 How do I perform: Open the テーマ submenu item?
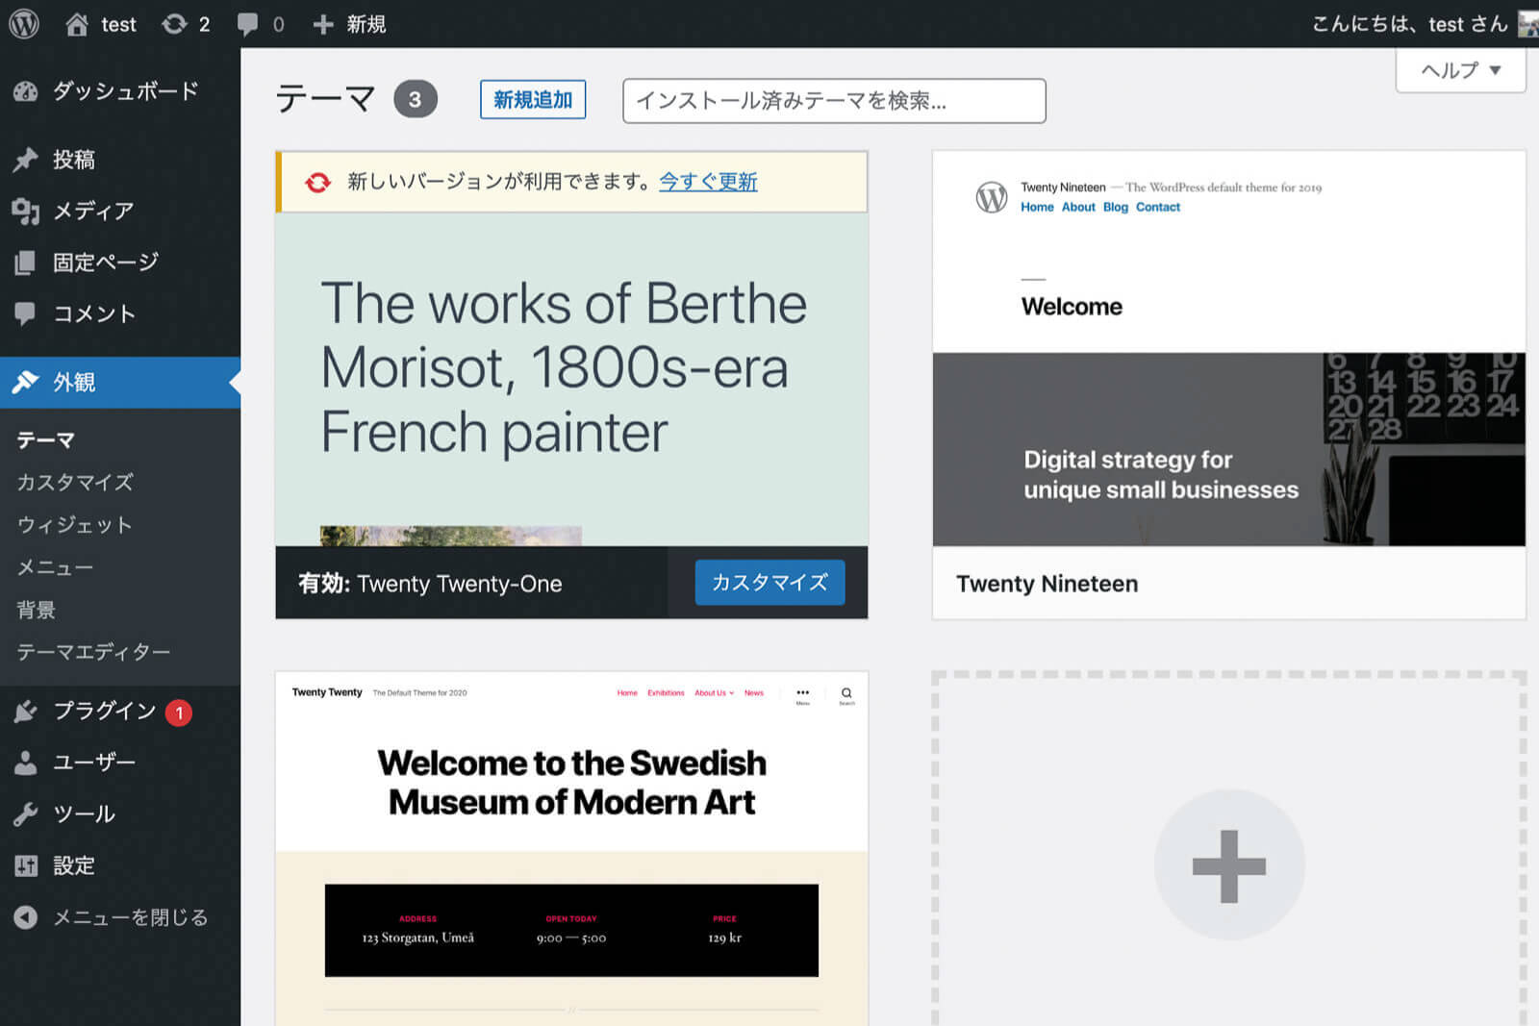coord(45,440)
